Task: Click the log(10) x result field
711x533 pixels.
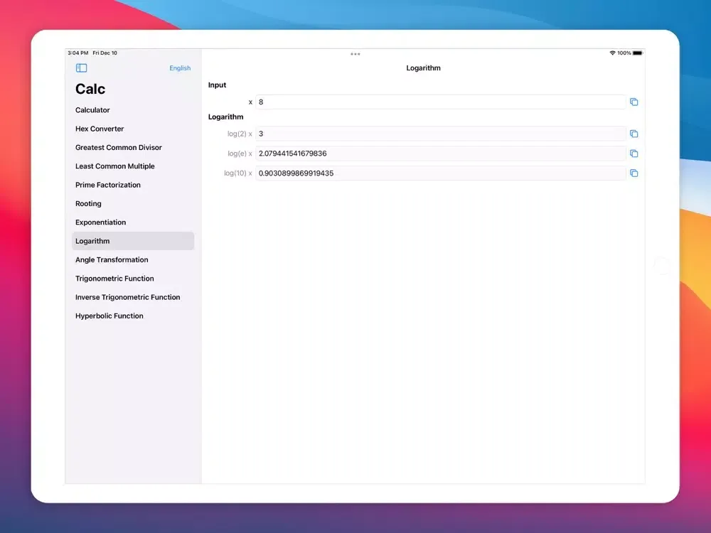Action: (x=441, y=173)
